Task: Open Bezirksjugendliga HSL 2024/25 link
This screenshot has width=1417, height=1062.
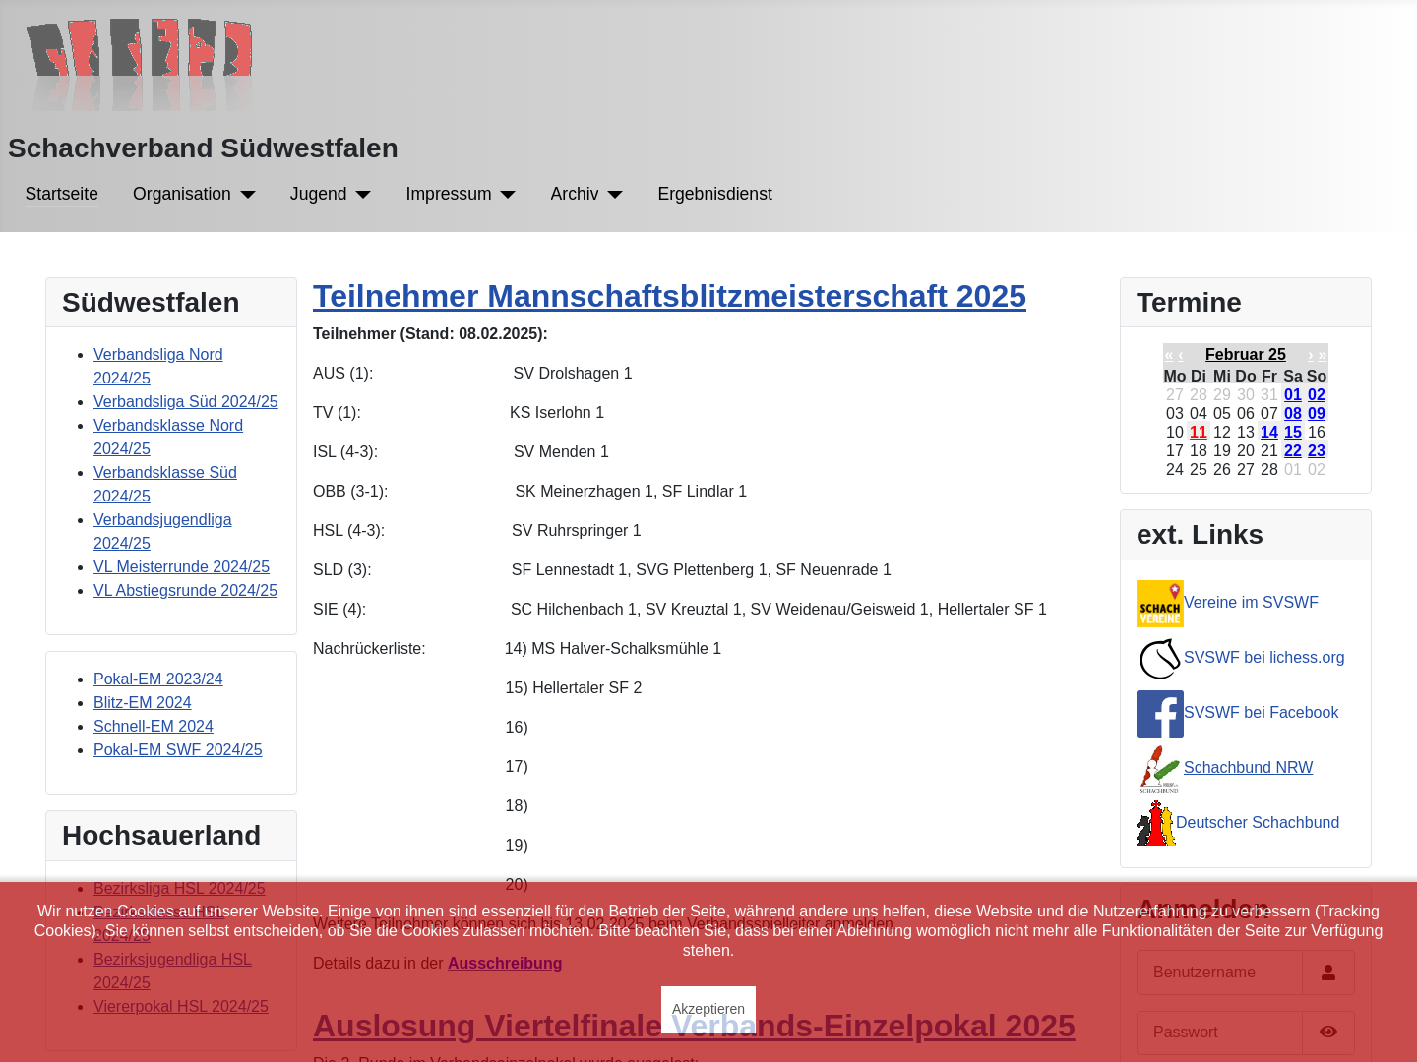Action: tap(172, 971)
